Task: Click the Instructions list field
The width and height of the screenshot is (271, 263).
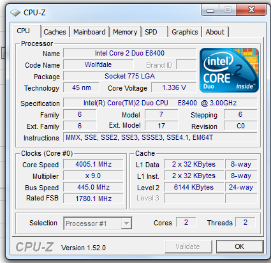Action: coord(160,137)
